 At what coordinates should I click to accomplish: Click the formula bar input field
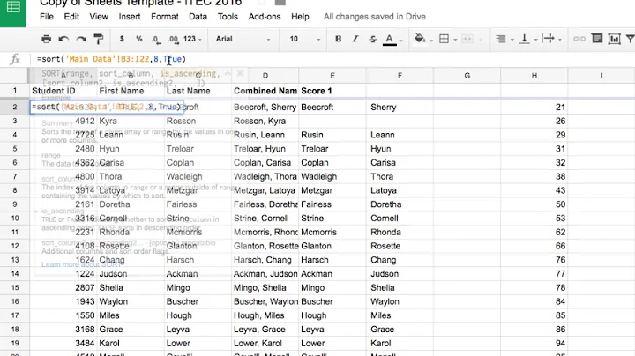(332, 59)
